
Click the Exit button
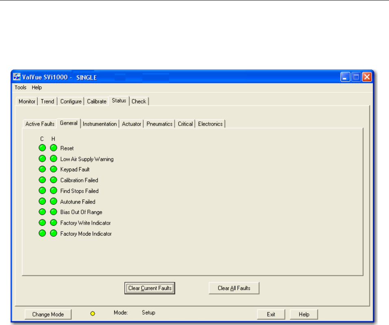271,314
